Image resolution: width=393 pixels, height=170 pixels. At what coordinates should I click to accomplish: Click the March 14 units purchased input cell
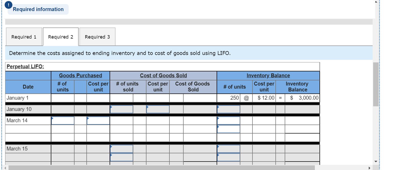[x=62, y=120]
